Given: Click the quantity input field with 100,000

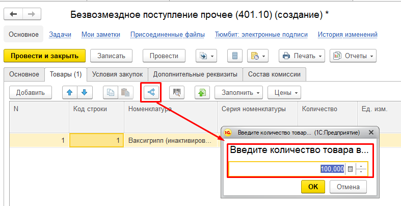Looking at the screenshot, I should 287,169.
